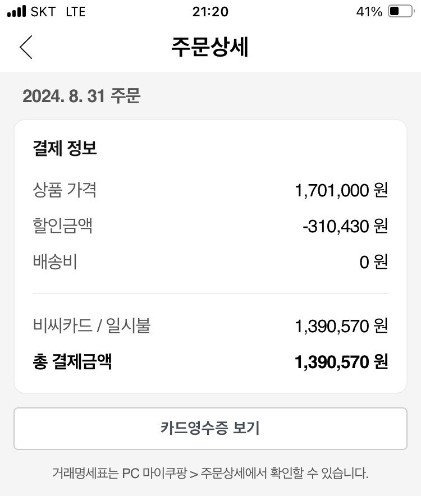The image size is (421, 496).
Task: Select the 상품 가격 label
Action: pos(65,190)
